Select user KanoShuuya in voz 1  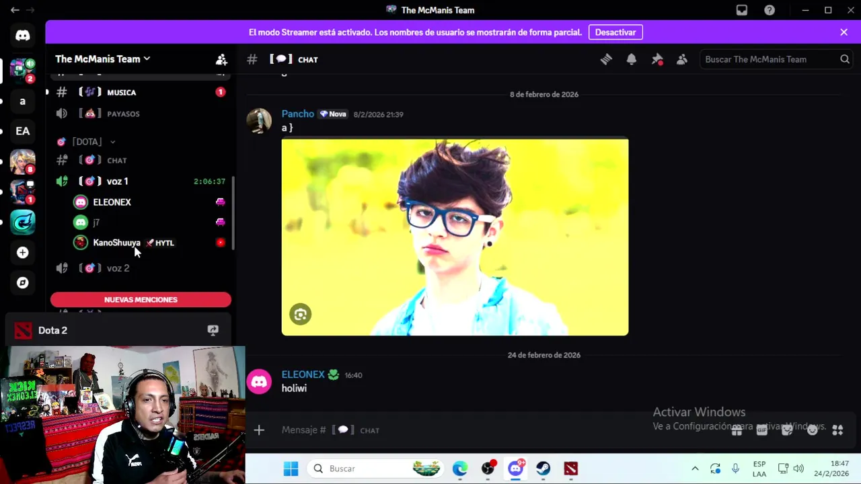(149, 243)
